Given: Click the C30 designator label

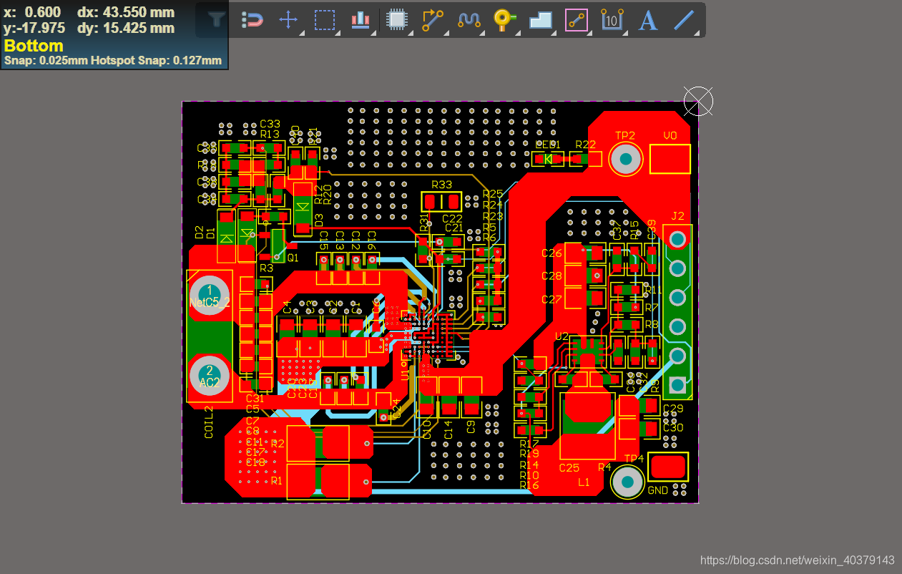Looking at the screenshot, I should pos(673,427).
